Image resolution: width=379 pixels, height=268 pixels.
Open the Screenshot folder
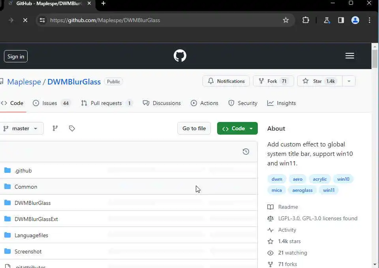[x=28, y=251]
